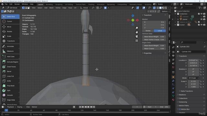
Task: Open the timeline Playback menu
Action: (x=11, y=107)
